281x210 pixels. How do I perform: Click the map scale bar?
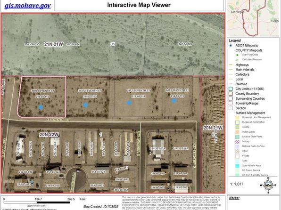pos(37,202)
